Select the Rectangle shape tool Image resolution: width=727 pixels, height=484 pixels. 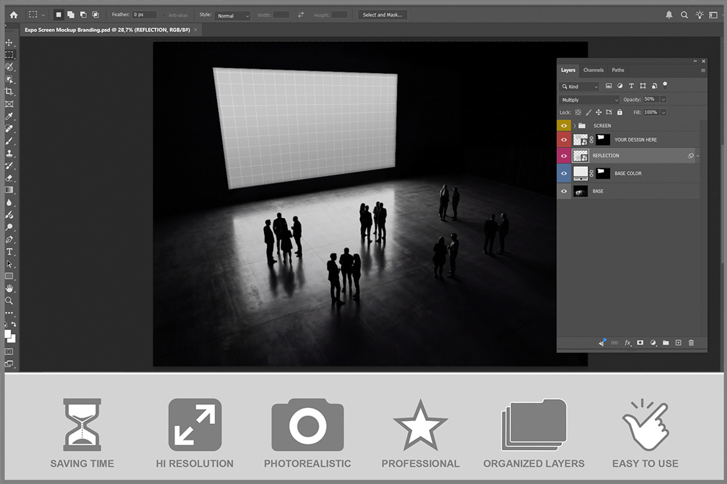pyautogui.click(x=9, y=276)
